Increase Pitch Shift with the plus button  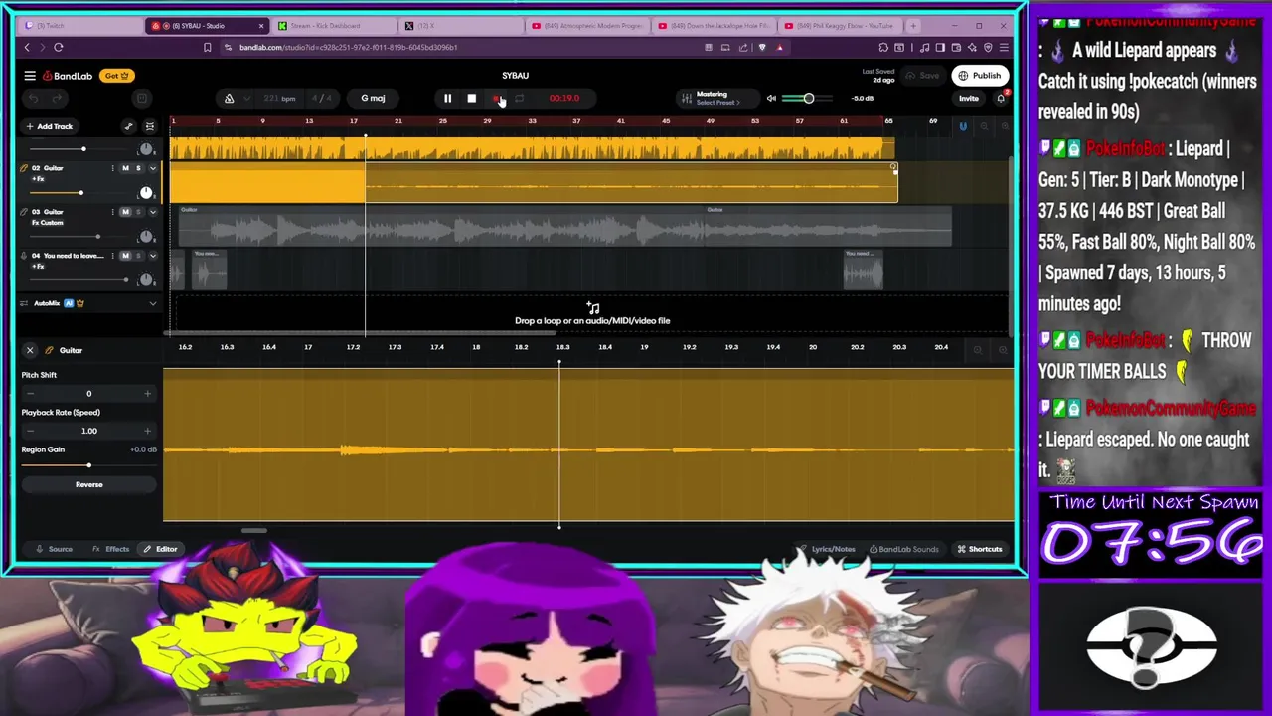(x=147, y=394)
